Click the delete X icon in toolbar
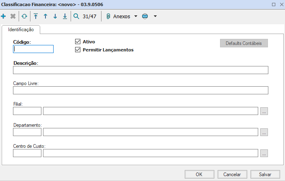This screenshot has height=181, width=285. pyautogui.click(x=13, y=17)
